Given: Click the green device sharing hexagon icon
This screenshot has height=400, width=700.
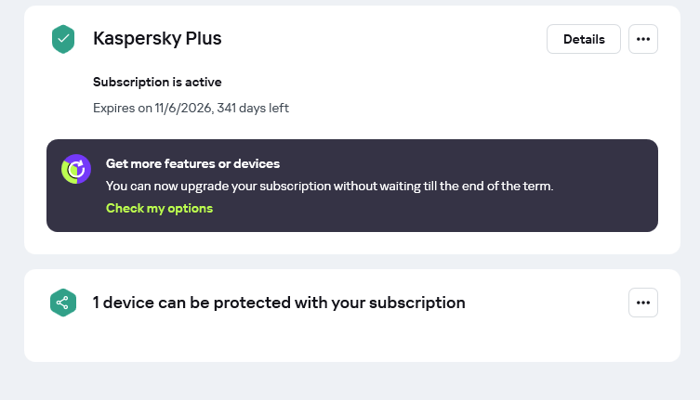Looking at the screenshot, I should [x=63, y=303].
